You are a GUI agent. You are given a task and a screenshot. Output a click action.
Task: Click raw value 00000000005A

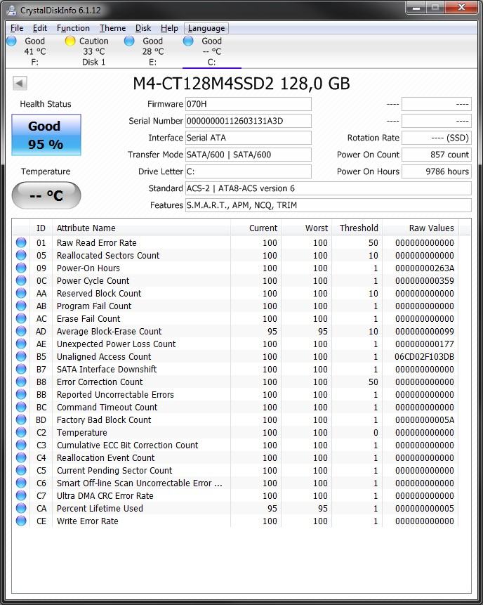pos(425,419)
